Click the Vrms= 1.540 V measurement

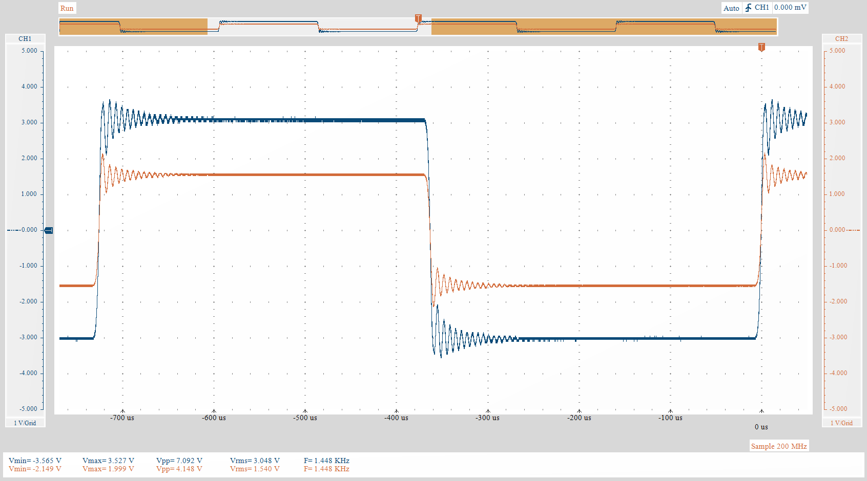pos(255,469)
